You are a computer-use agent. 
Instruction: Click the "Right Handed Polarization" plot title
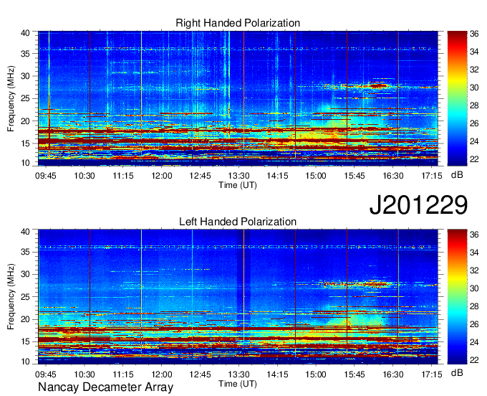[x=238, y=23]
